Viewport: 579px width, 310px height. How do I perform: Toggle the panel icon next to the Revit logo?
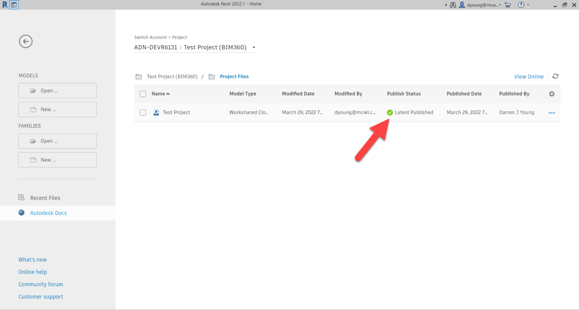[14, 5]
